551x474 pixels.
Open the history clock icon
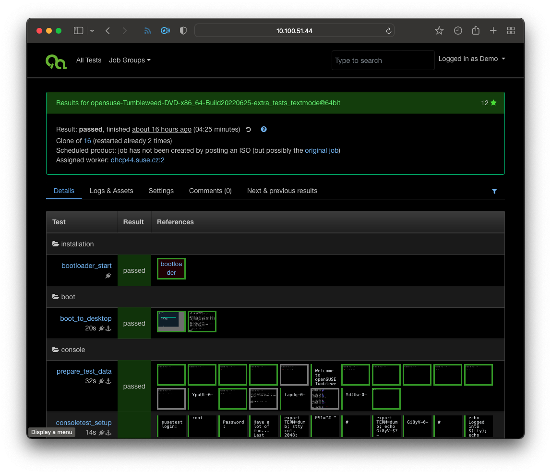458,31
